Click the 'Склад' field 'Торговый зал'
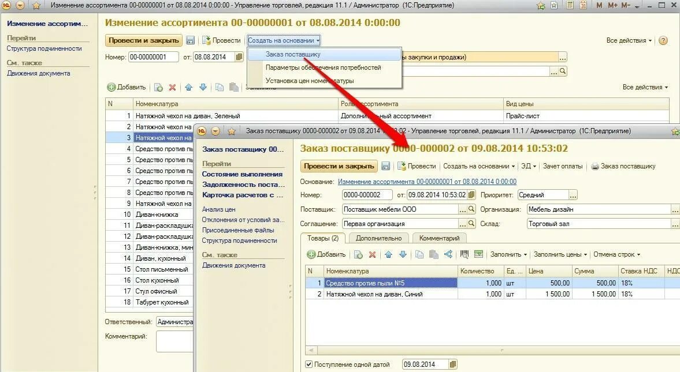The image size is (680, 372). click(599, 224)
